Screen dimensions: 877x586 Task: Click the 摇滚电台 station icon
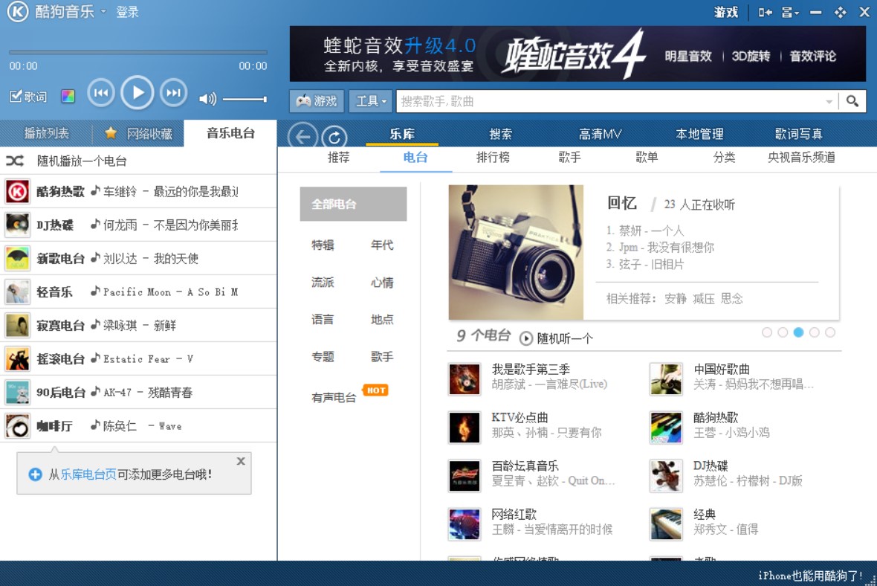17,358
